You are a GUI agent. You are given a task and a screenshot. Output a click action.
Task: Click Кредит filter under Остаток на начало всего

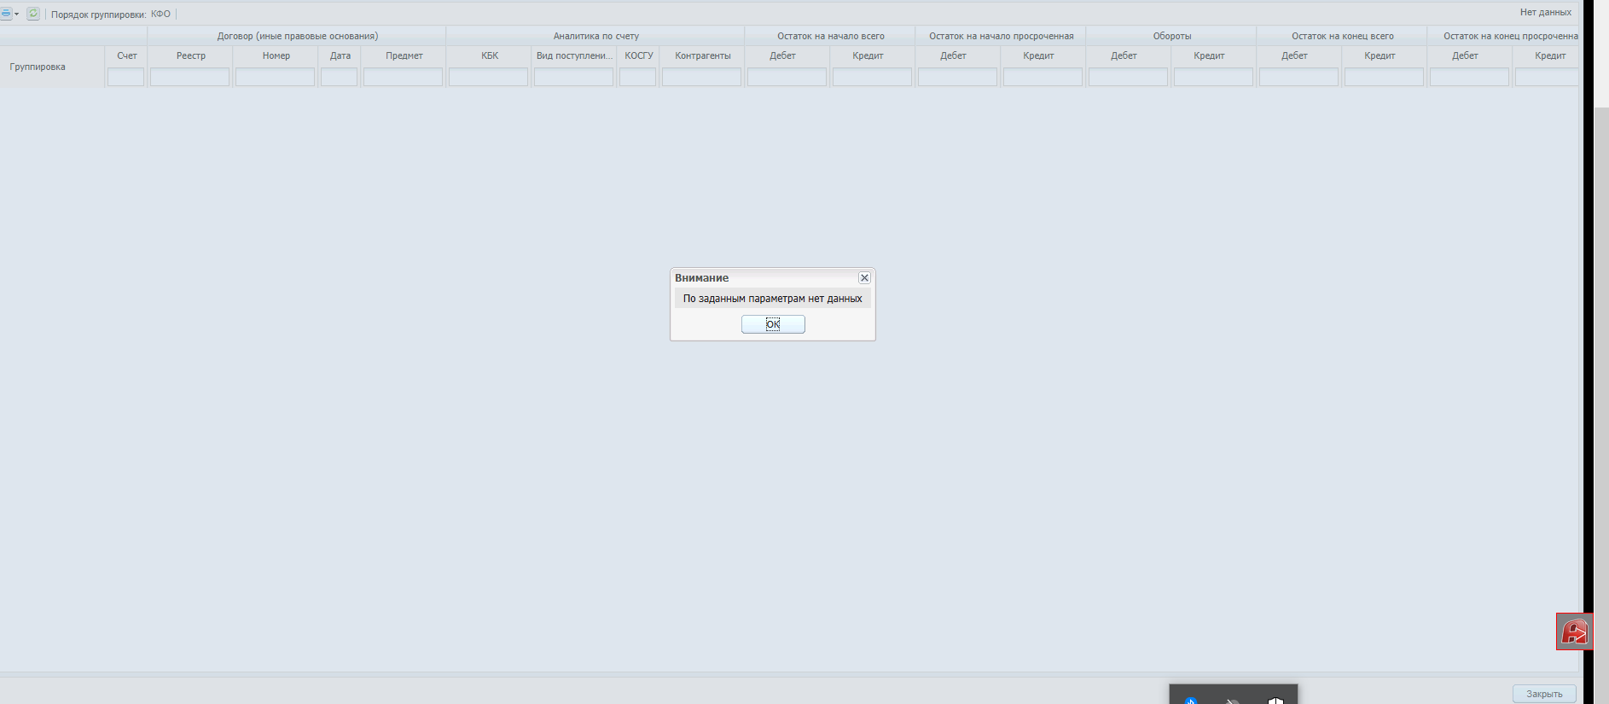tap(873, 77)
